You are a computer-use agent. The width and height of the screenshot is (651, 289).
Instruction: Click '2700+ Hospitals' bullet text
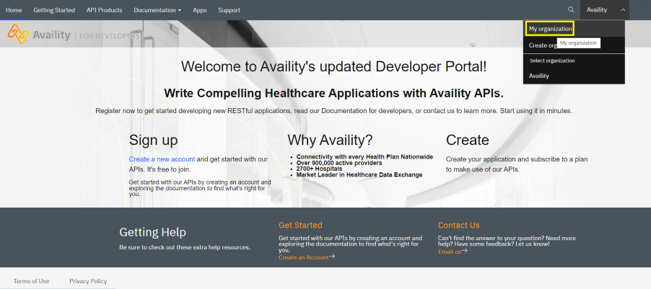pos(319,169)
